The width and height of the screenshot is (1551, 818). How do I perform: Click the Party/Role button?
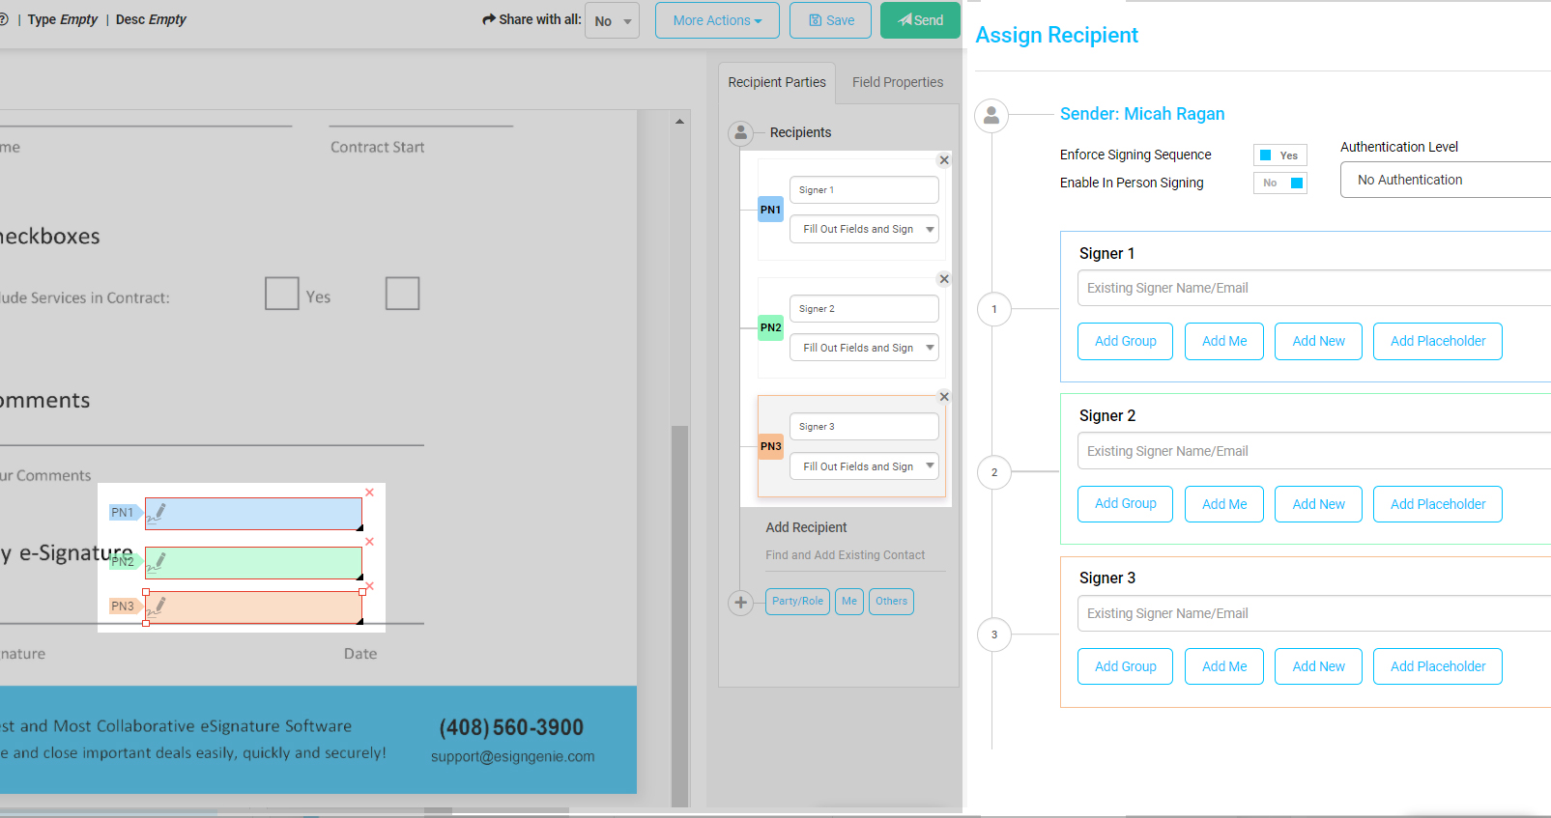tap(797, 602)
